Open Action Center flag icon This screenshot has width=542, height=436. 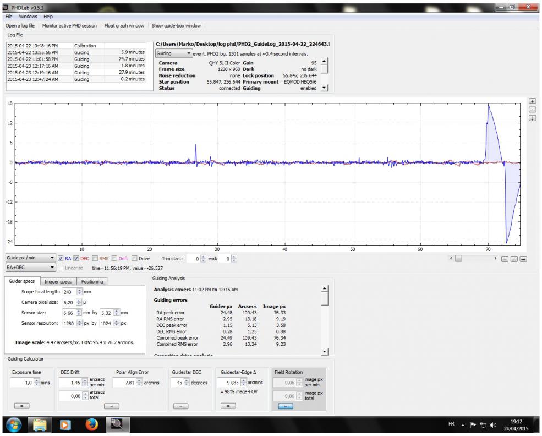[473, 424]
